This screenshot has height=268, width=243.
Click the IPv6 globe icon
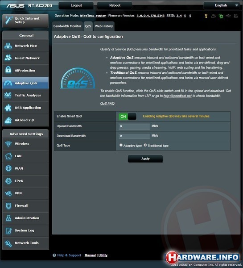tap(8, 181)
